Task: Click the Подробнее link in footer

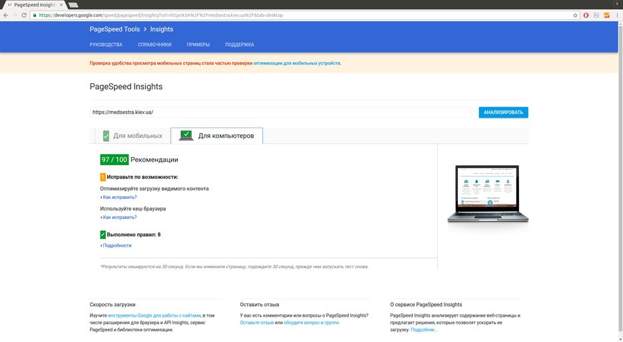Action: click(x=424, y=330)
